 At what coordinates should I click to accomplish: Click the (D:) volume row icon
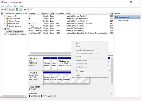tap(30, 26)
